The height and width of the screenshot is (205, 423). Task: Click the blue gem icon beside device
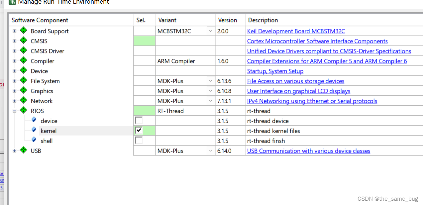(34, 120)
